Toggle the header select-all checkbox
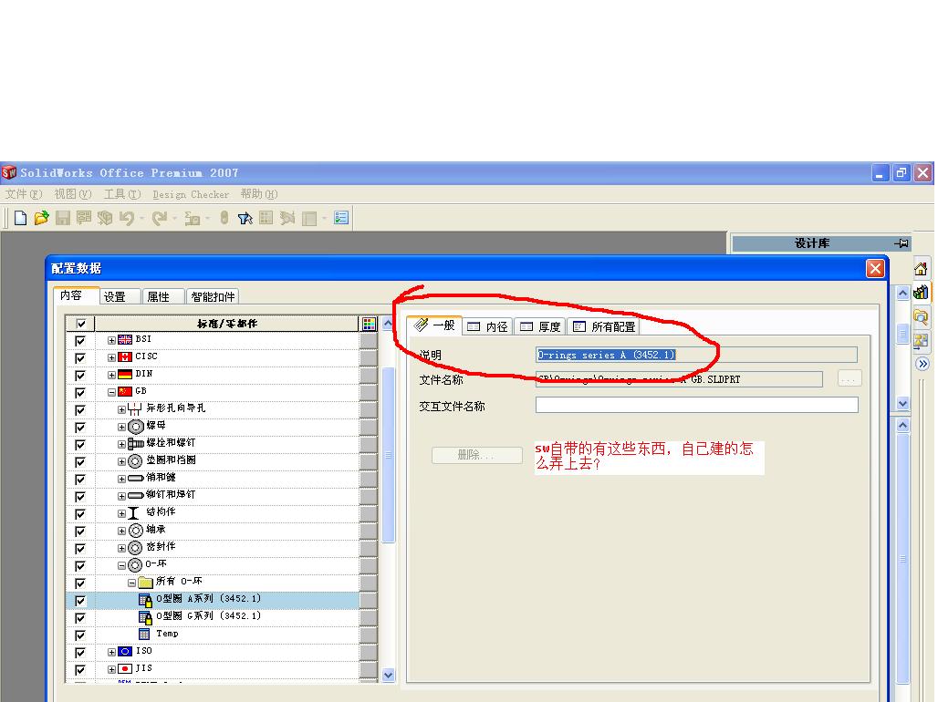The height and width of the screenshot is (702, 938). (81, 324)
